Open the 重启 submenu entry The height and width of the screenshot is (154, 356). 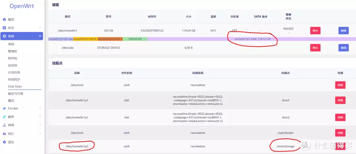point(11,100)
